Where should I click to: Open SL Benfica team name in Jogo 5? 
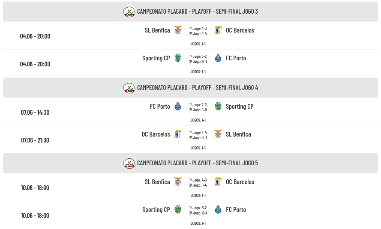pyautogui.click(x=157, y=182)
